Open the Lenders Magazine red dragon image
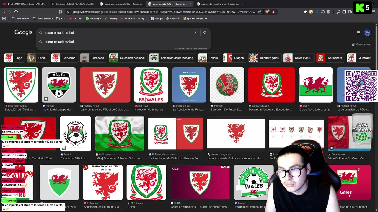 (x=236, y=134)
